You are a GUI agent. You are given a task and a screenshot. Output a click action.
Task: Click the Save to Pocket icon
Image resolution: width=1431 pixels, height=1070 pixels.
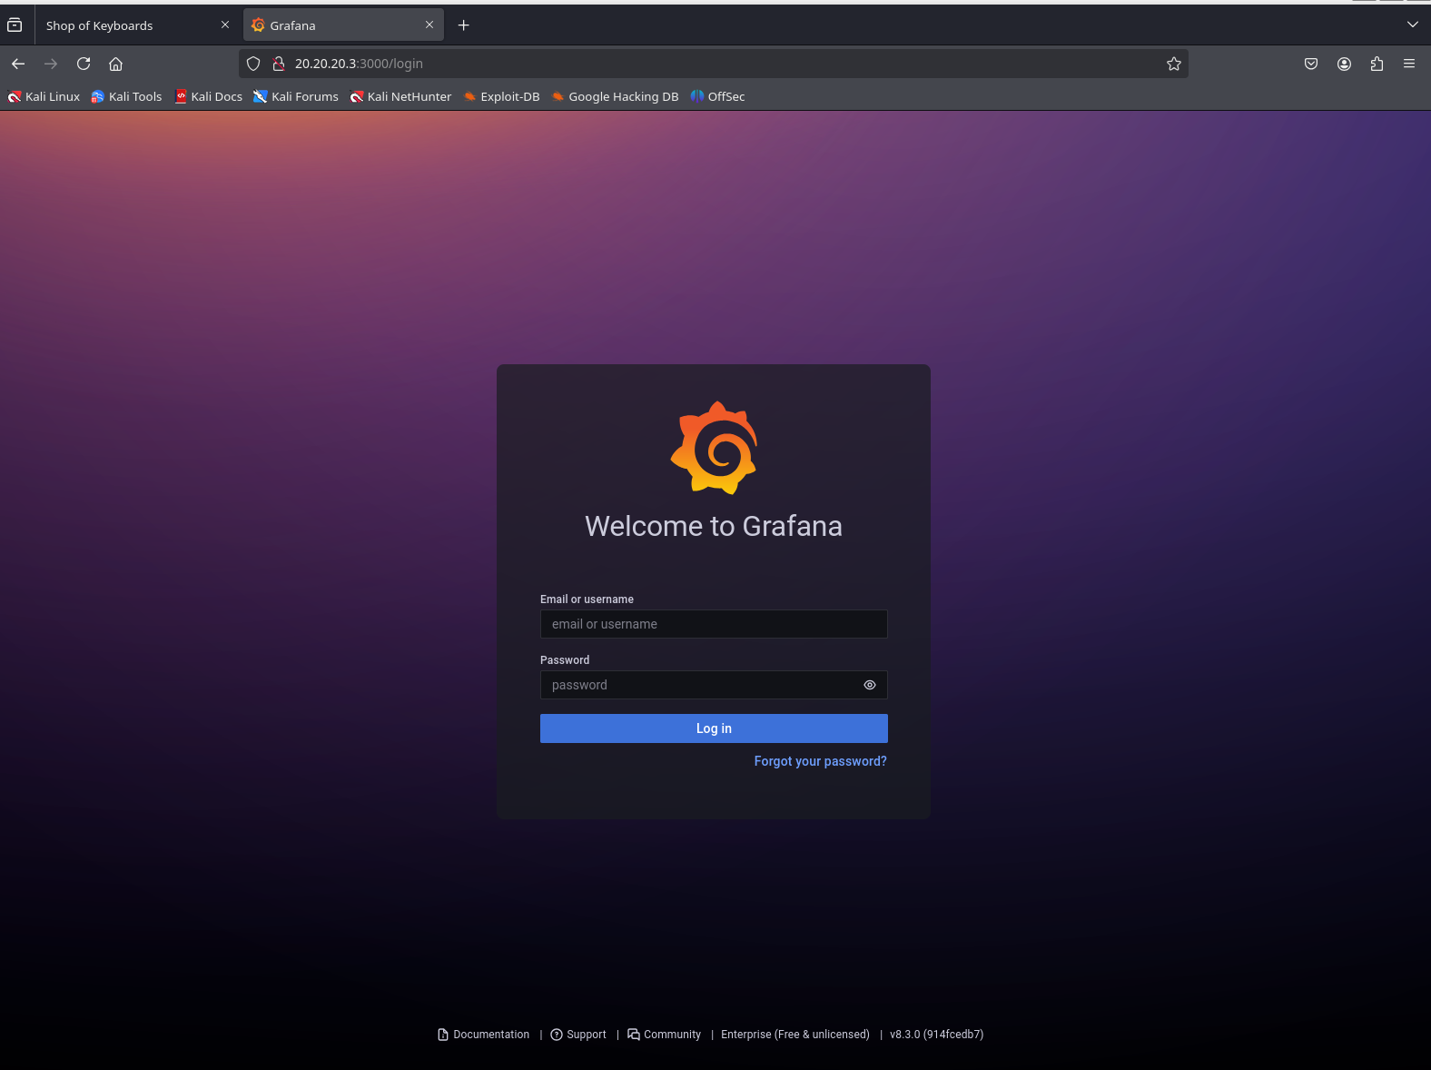coord(1310,64)
